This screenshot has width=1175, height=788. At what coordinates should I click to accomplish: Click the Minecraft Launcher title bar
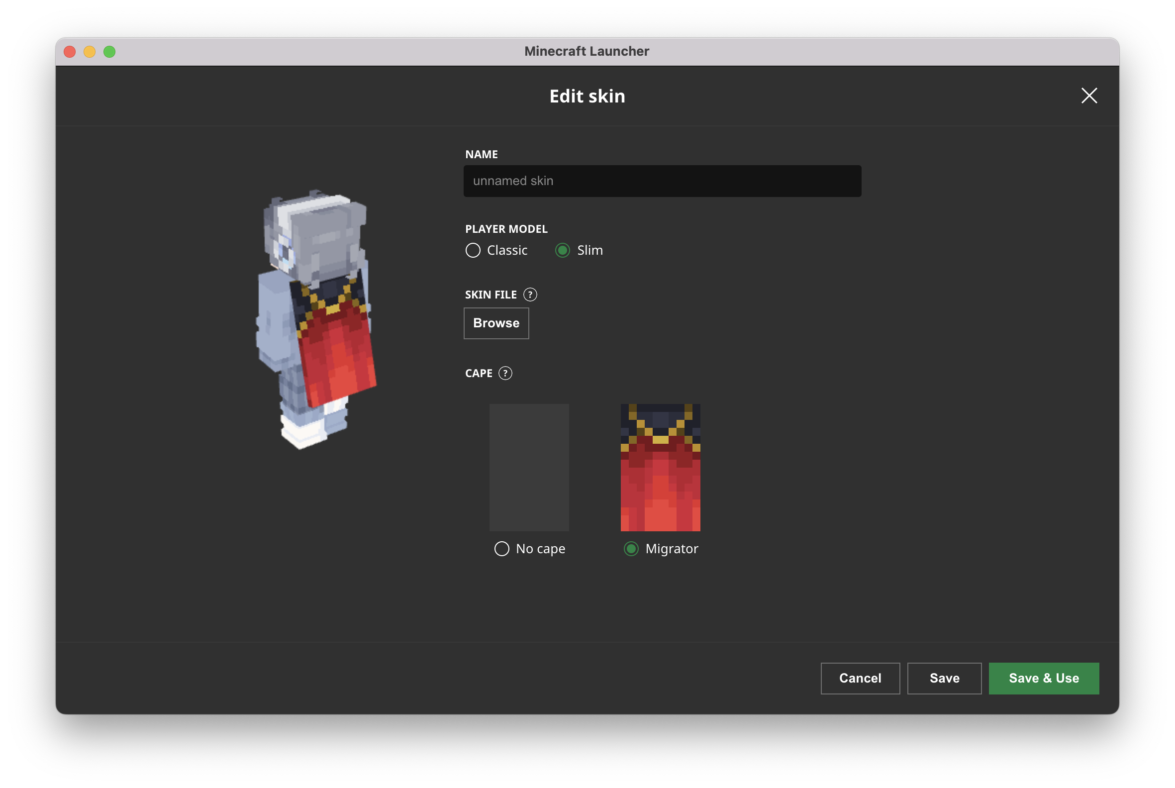coord(587,51)
